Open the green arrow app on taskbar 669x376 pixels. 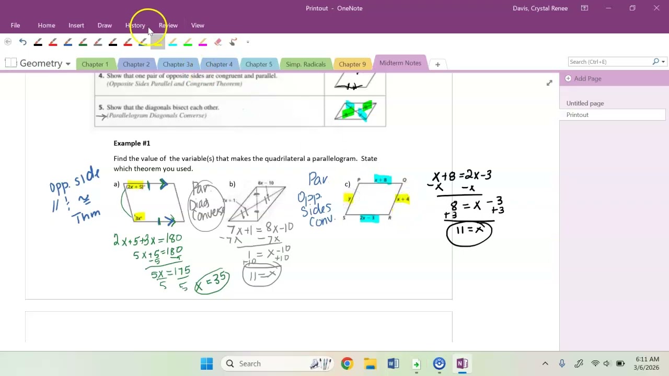(416, 363)
